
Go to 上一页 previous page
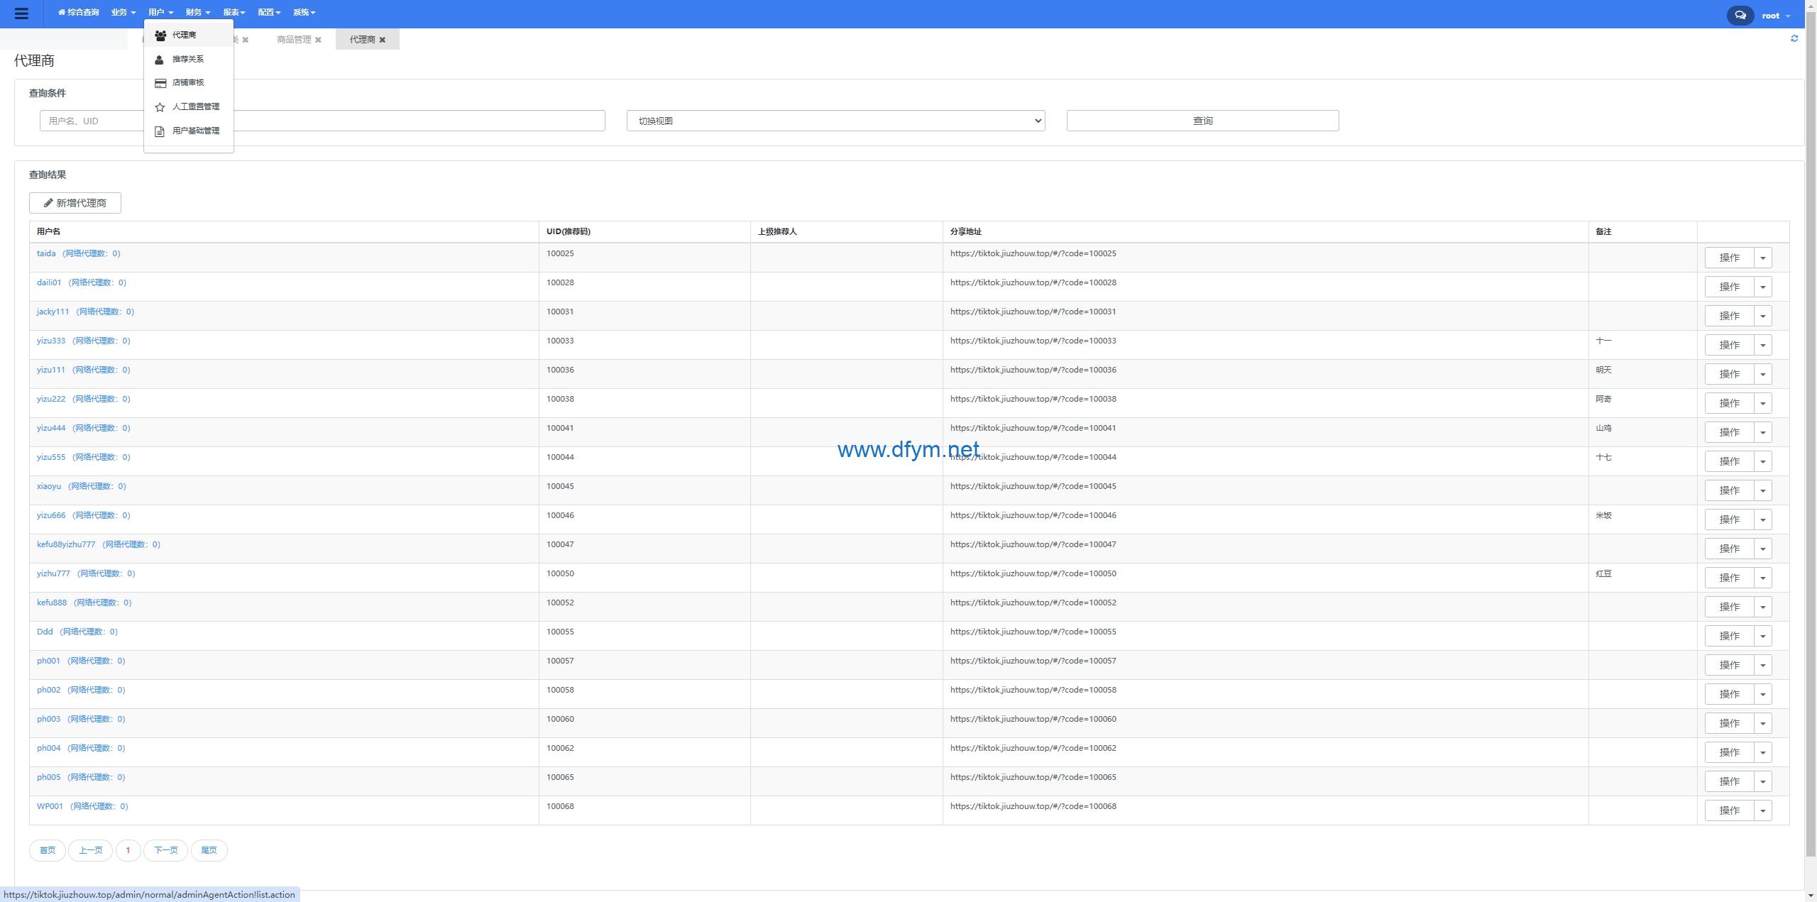tap(90, 850)
